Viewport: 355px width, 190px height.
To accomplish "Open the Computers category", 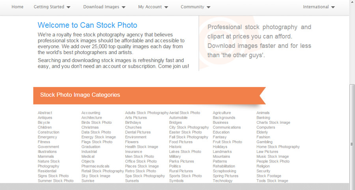I will tap(265, 127).
